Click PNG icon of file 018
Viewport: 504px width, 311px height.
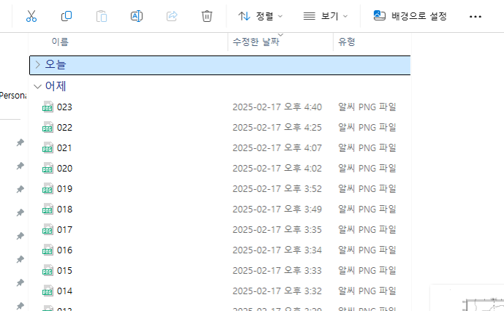coord(48,209)
